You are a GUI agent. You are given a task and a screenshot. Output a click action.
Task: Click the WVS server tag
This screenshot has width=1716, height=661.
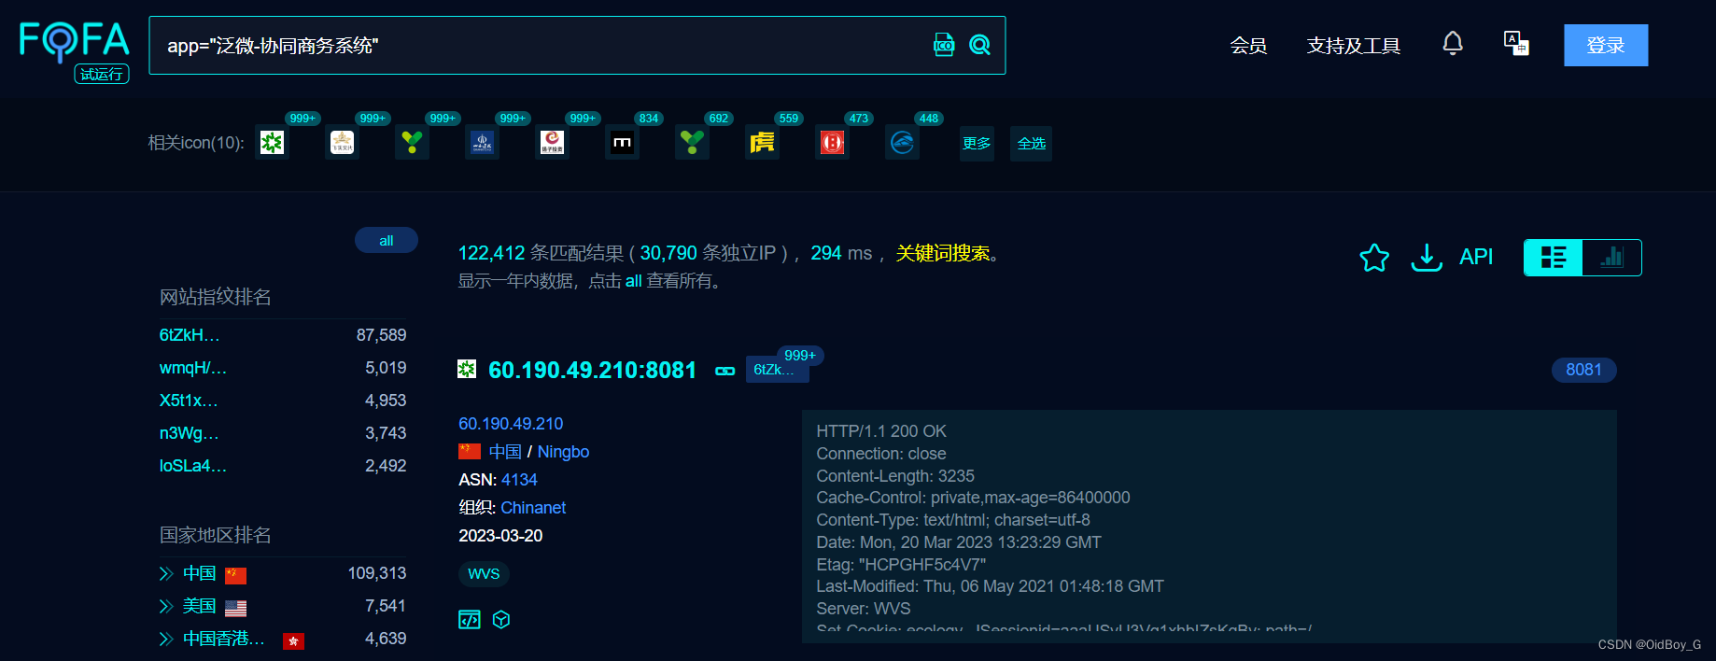pyautogui.click(x=484, y=573)
